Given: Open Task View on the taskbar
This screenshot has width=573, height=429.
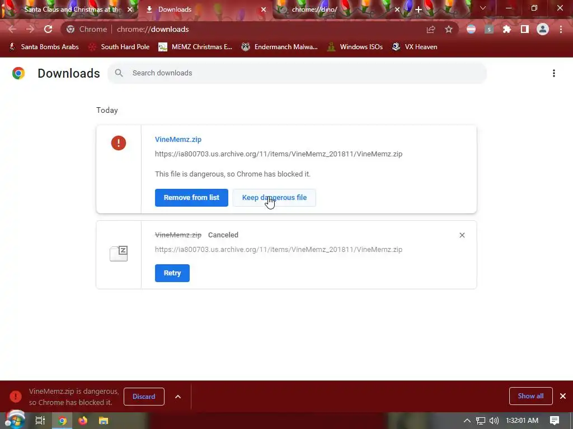Looking at the screenshot, I should pyautogui.click(x=40, y=421).
